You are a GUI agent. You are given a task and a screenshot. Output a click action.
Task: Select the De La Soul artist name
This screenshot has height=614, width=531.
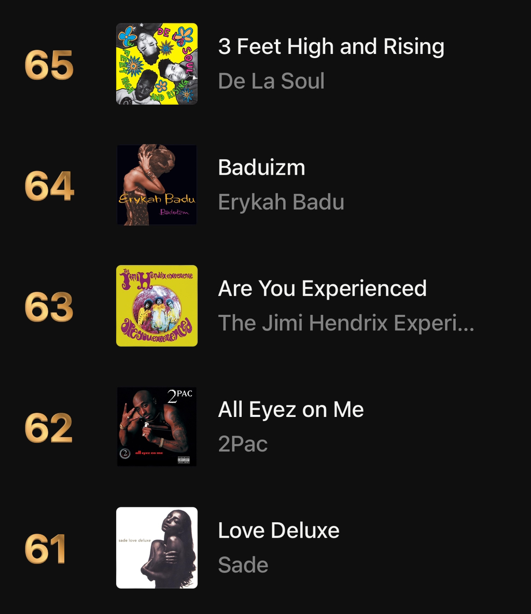271,81
